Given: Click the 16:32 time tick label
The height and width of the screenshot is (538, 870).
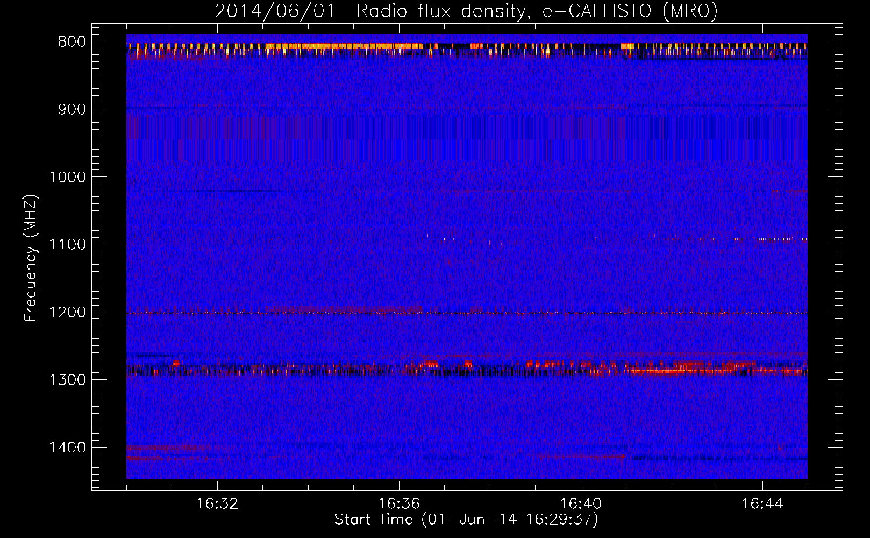Looking at the screenshot, I should (217, 504).
